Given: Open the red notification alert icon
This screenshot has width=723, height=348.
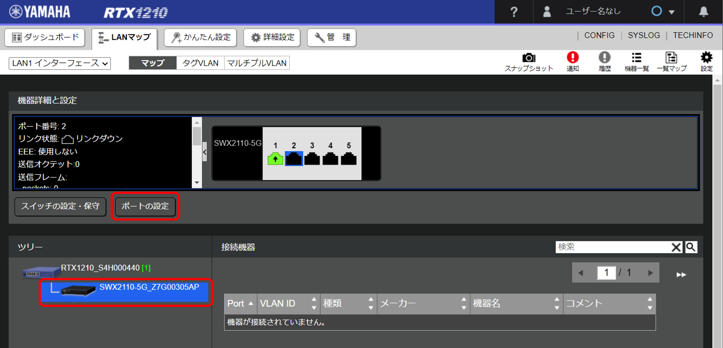Looking at the screenshot, I should click(x=573, y=58).
